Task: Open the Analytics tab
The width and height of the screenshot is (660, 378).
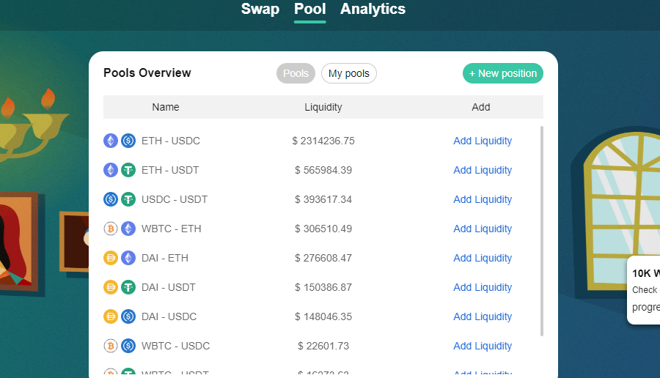Action: click(373, 9)
